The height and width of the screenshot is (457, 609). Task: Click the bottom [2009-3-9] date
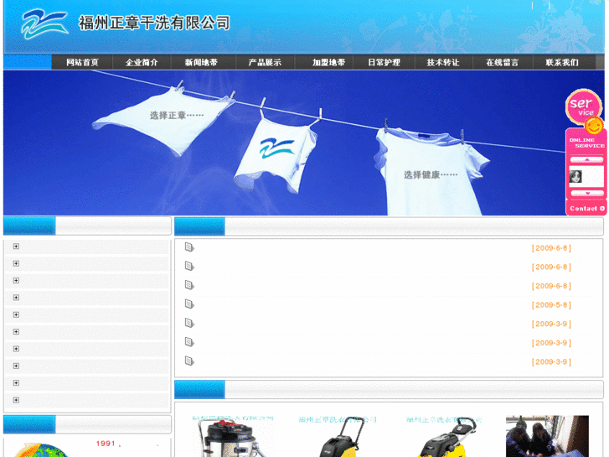click(x=551, y=362)
